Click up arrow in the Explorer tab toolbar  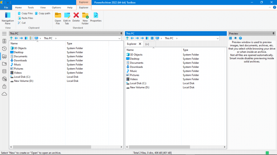click(x=127, y=38)
